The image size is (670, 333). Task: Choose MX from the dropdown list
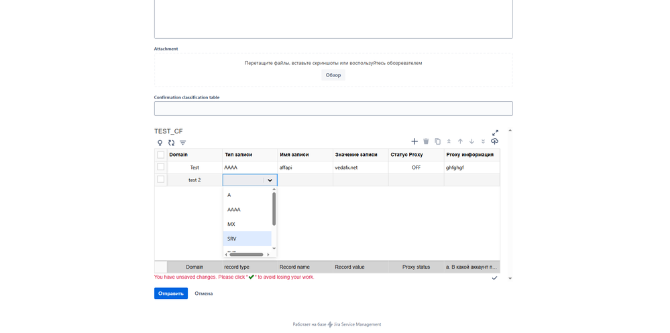point(247,224)
